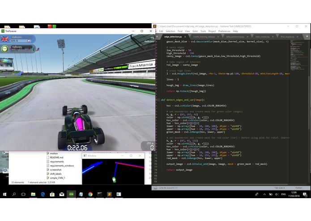The width and height of the screenshot is (311, 221).
Task: Click the tab scroll left arrow
Action: (157, 37)
